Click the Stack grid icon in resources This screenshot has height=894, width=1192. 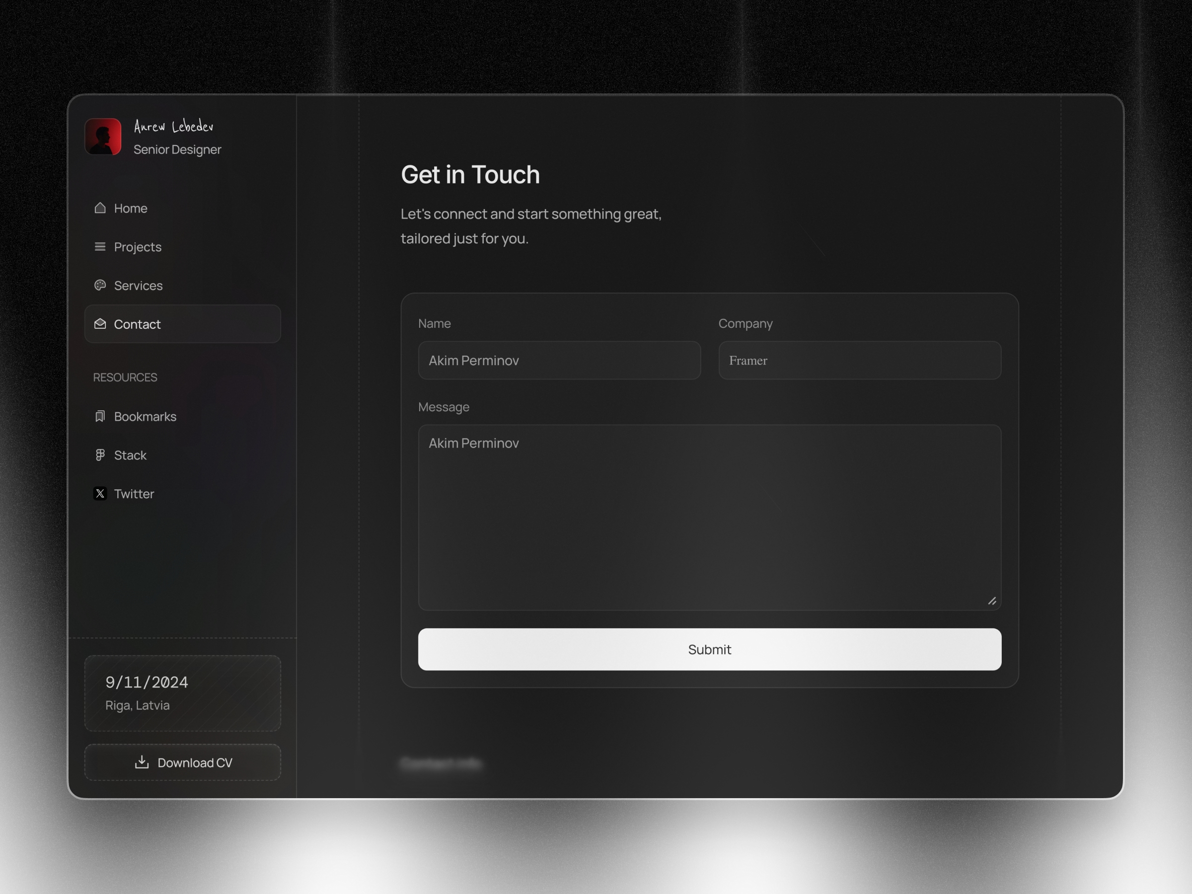[99, 454]
